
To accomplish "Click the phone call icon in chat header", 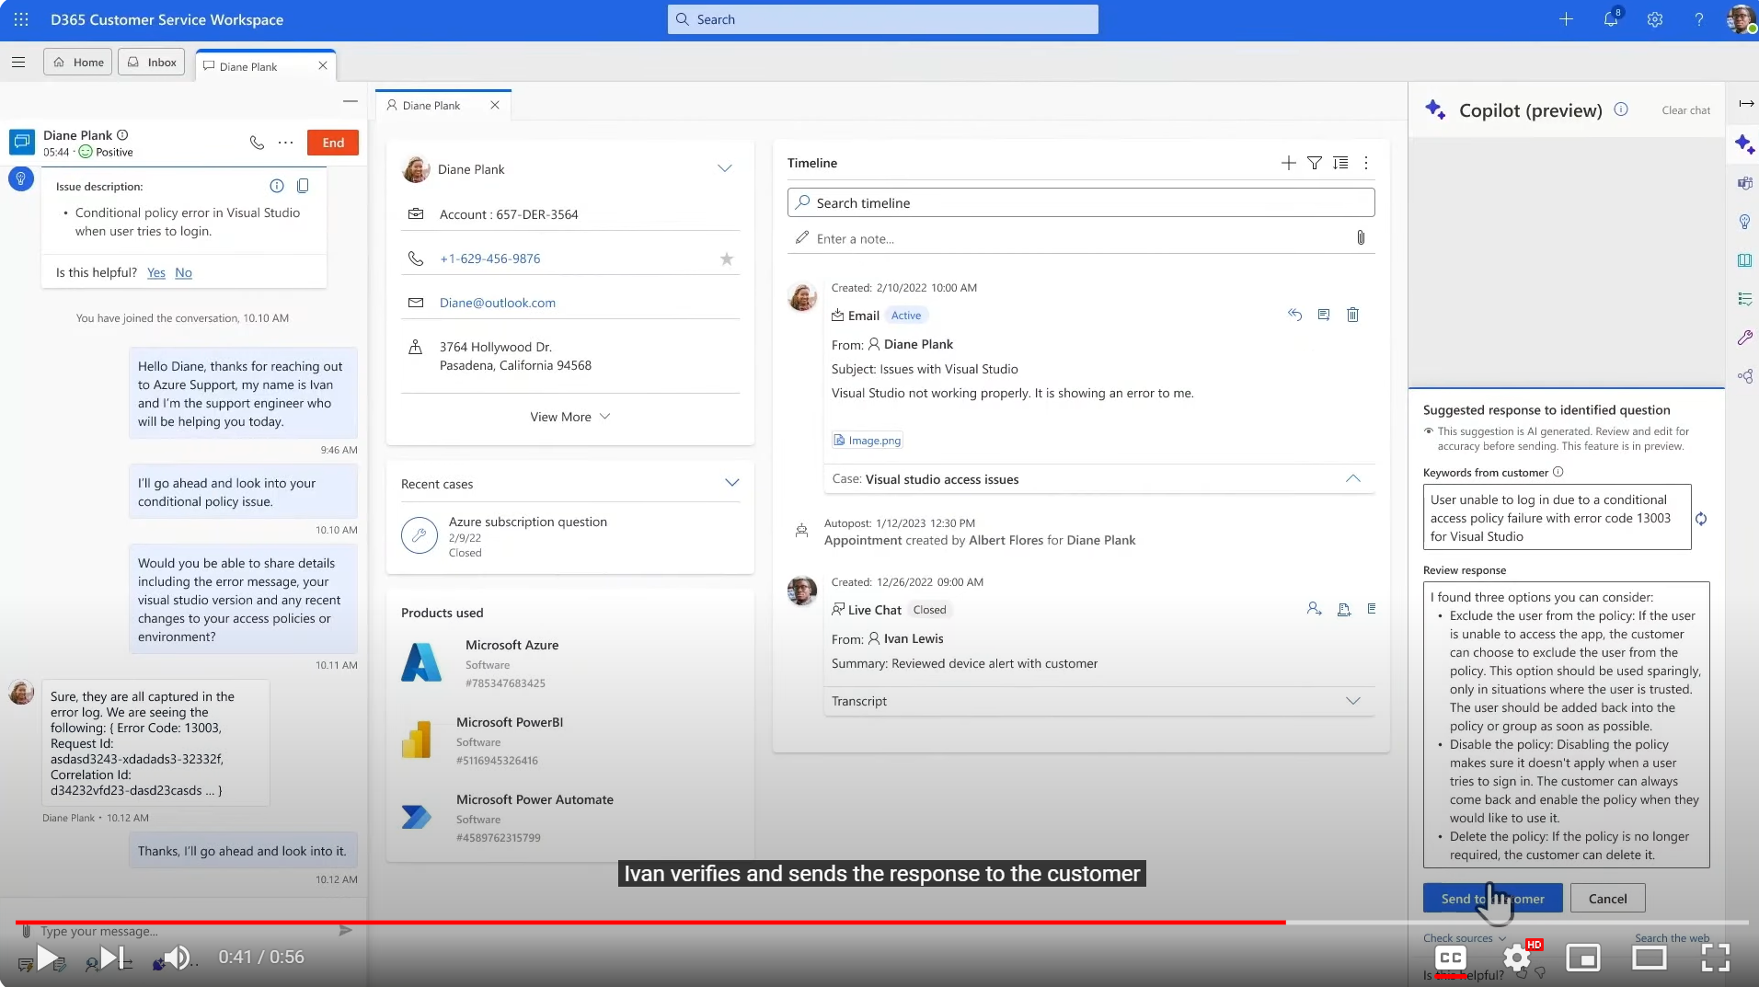I will 257,143.
